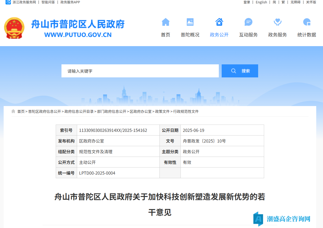Switch language to English
323x228 pixels.
[x=261, y=2]
